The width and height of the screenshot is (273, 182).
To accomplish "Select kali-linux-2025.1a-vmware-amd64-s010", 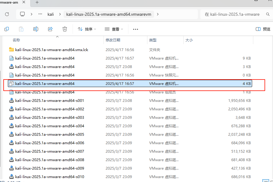I will tap(130, 177).
